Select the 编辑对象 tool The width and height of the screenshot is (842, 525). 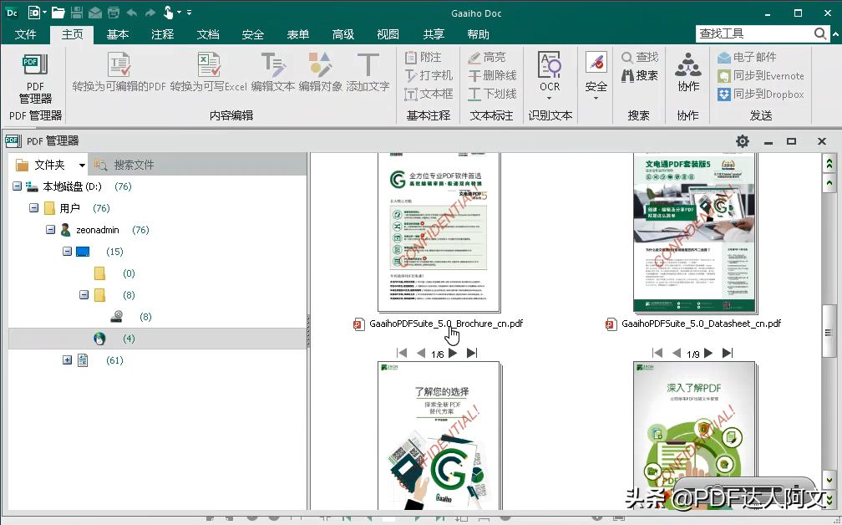click(320, 72)
